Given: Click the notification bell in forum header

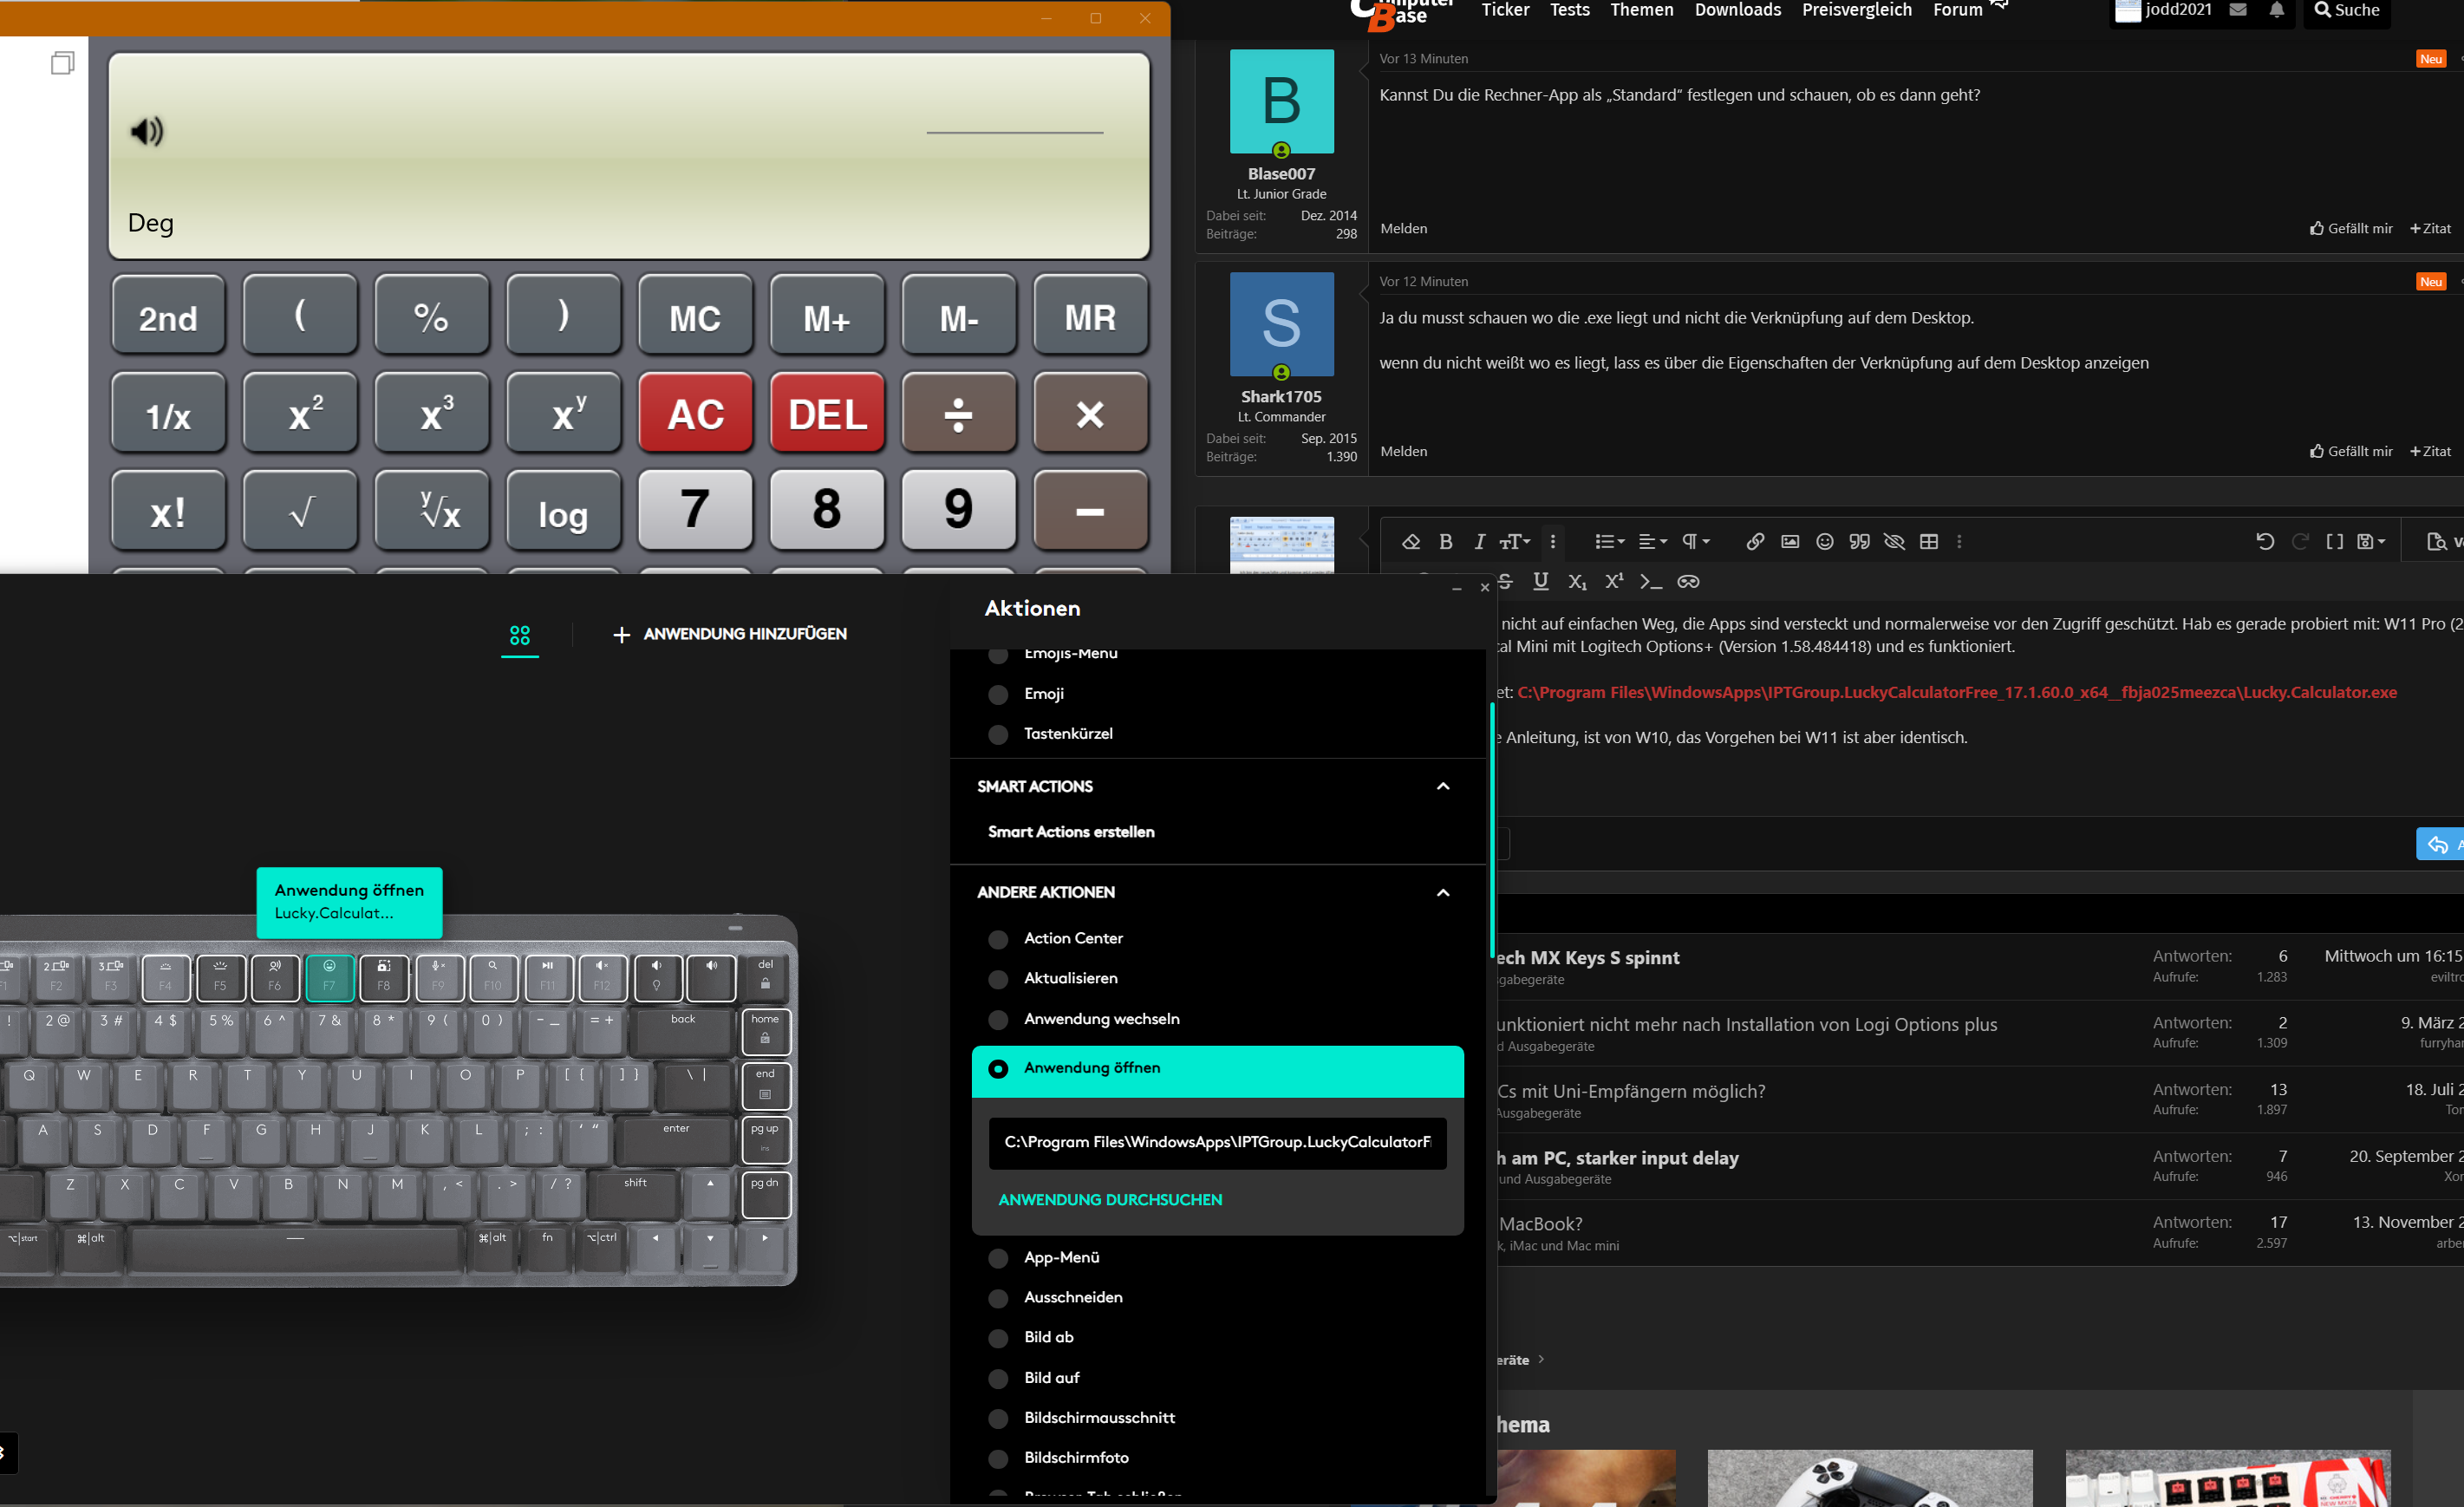Looking at the screenshot, I should [2277, 10].
